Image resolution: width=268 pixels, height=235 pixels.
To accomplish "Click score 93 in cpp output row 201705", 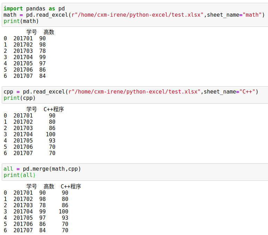I will [x=52, y=140].
